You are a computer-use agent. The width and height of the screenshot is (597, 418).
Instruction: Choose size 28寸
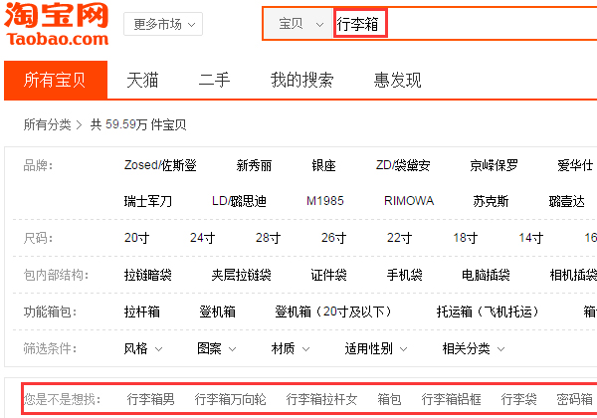click(x=268, y=238)
